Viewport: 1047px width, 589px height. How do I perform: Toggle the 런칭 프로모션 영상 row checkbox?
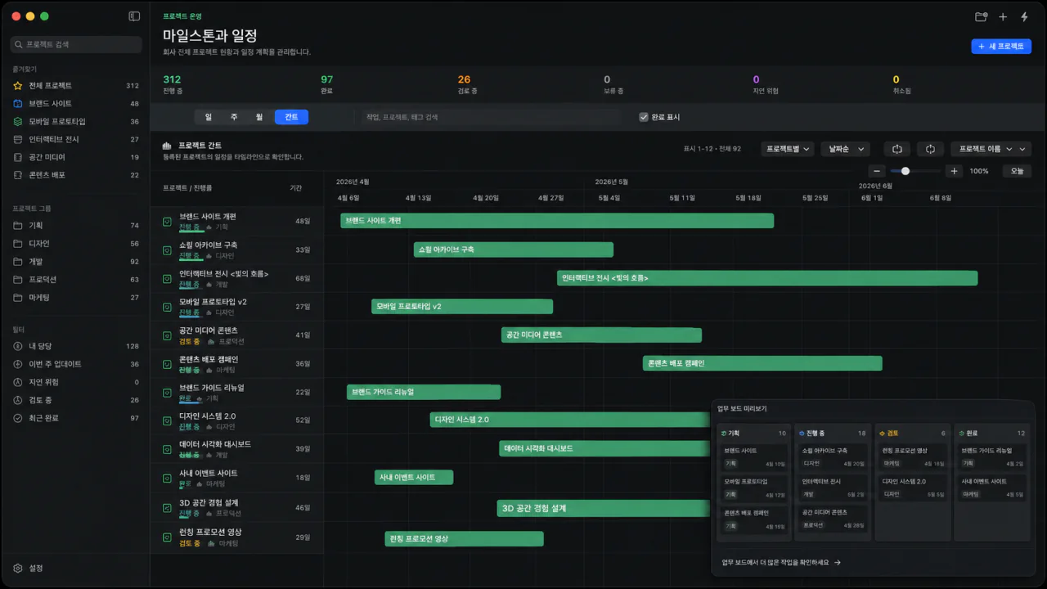click(167, 537)
